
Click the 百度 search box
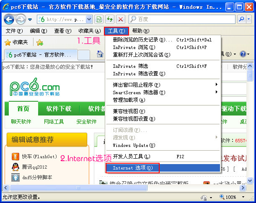[x=182, y=19]
